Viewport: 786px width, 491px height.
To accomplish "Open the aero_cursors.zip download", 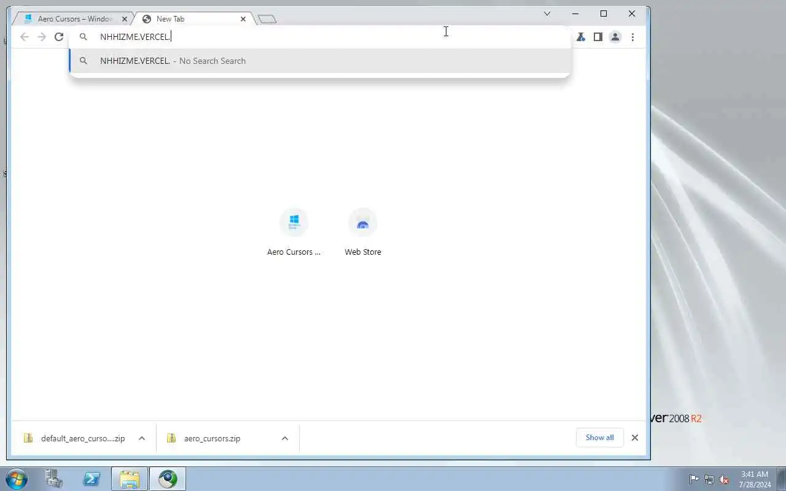I will (212, 438).
